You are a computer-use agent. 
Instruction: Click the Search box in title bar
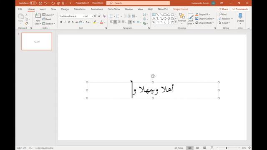point(138,3)
